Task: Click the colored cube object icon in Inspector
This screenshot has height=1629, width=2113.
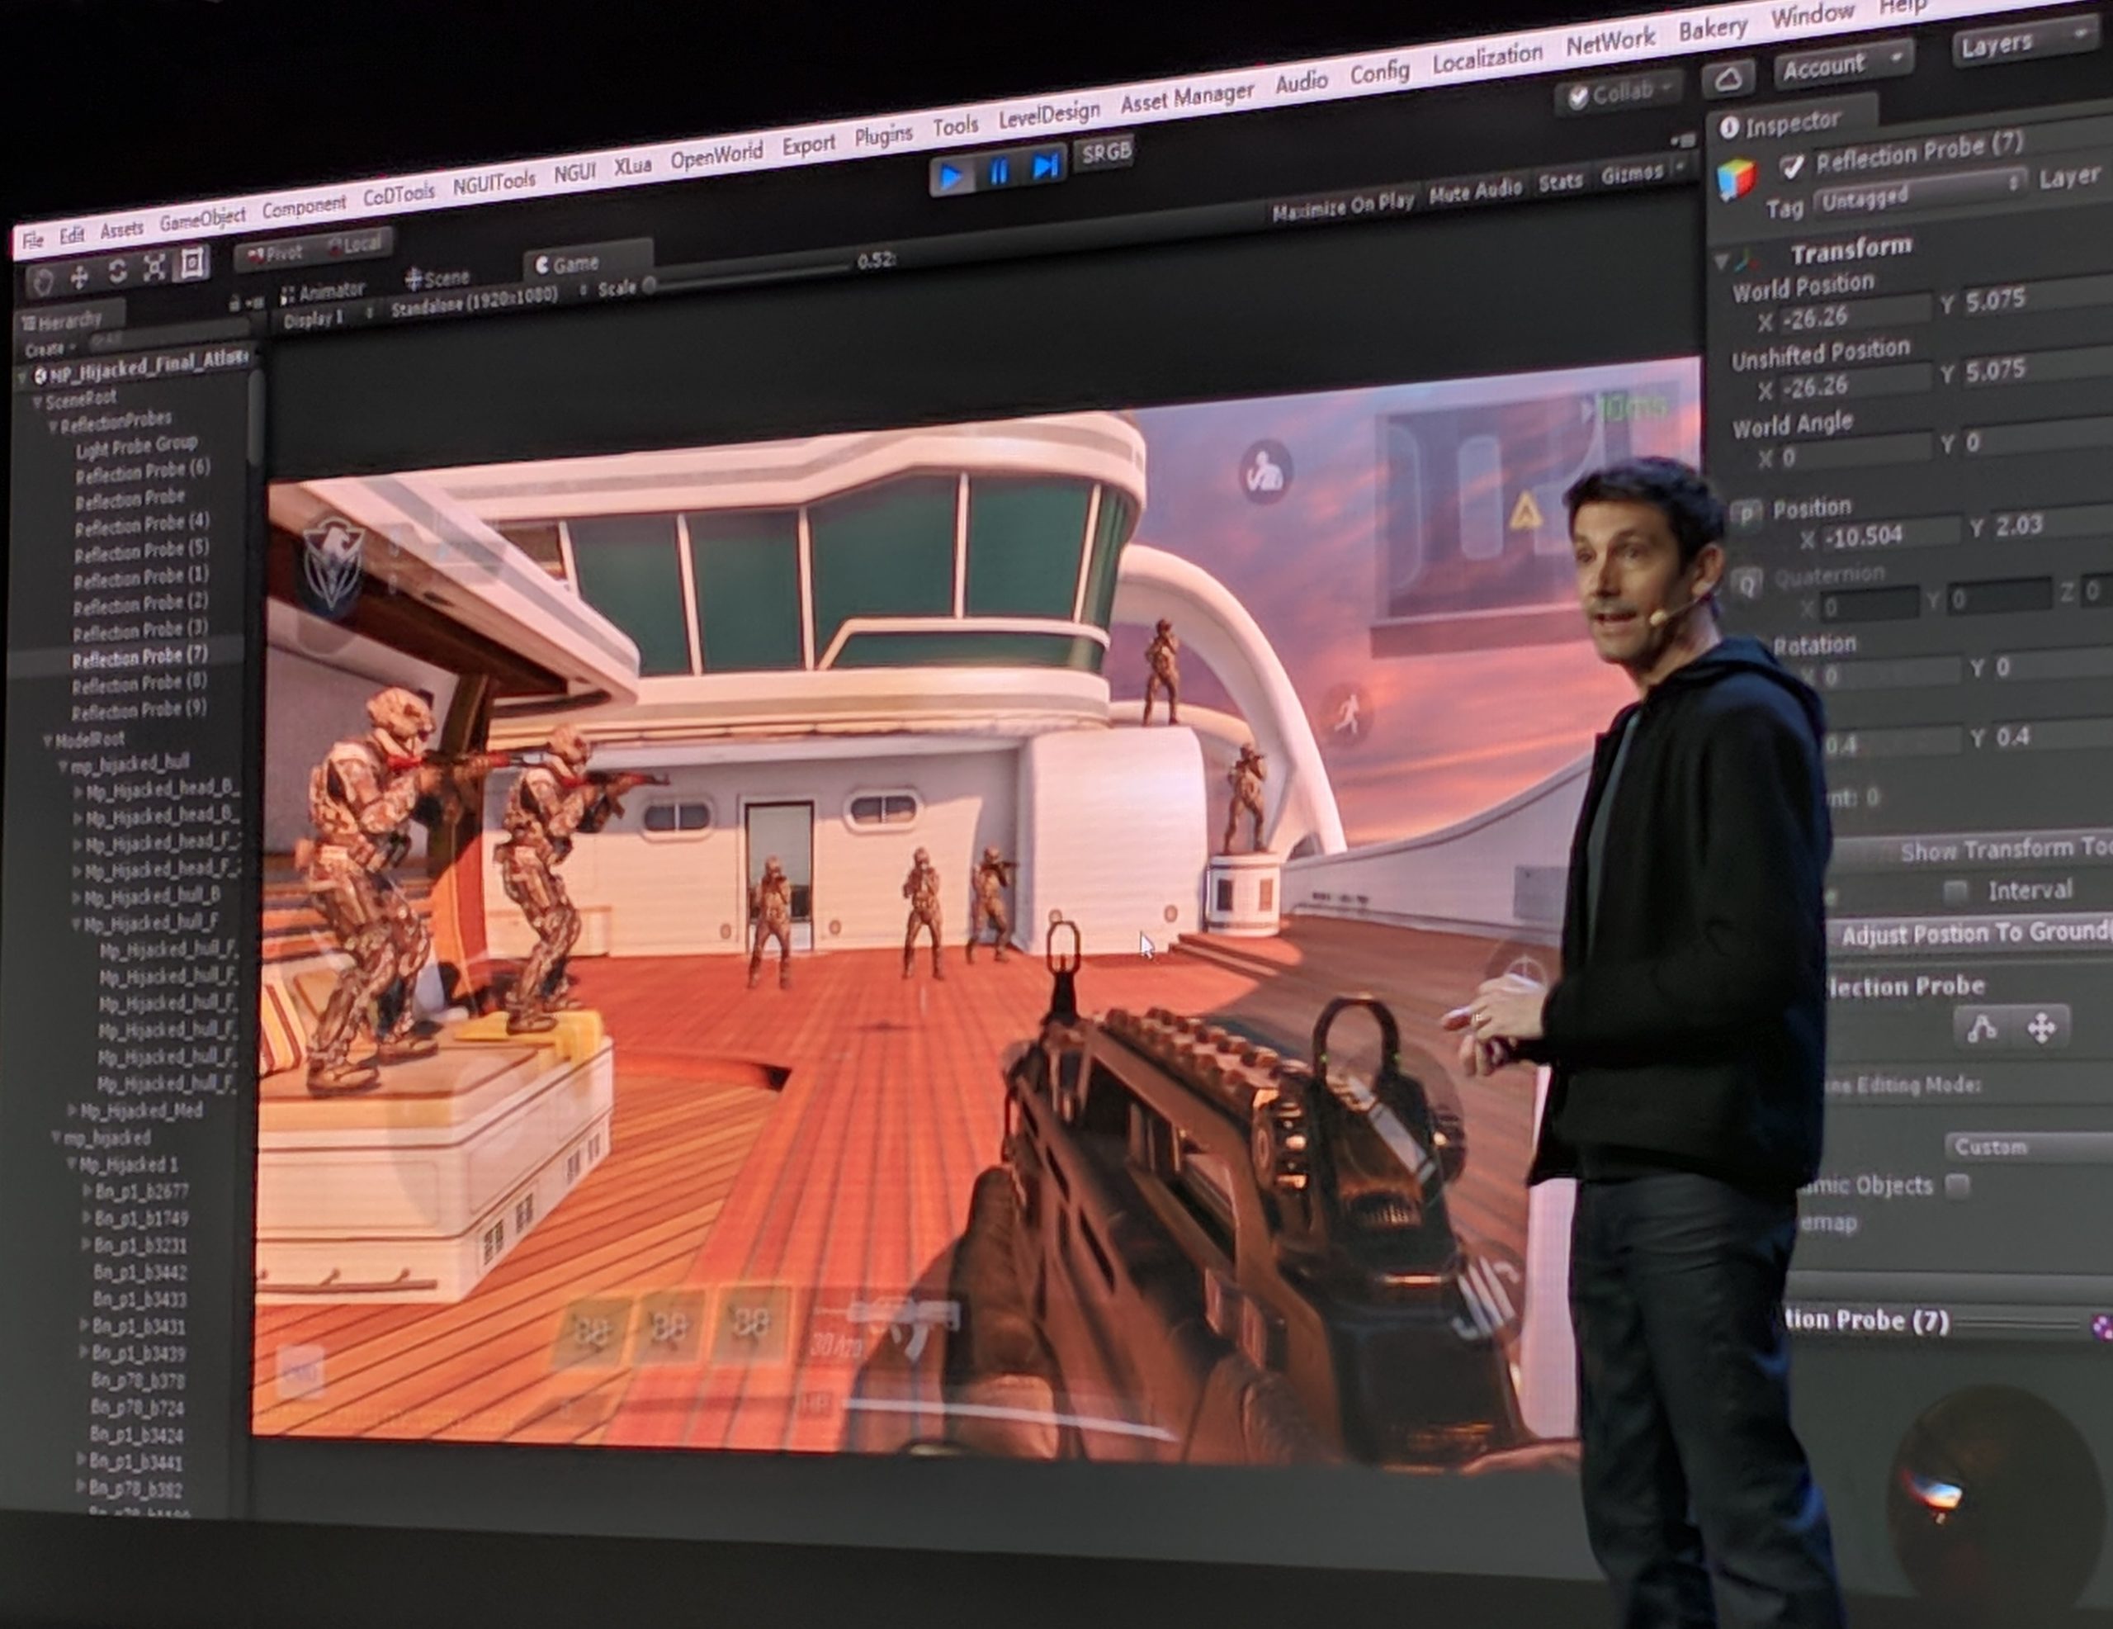Action: pyautogui.click(x=1736, y=180)
